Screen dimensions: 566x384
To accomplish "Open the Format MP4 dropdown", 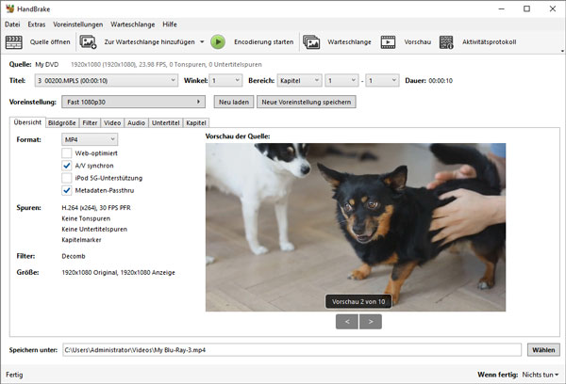I will [x=90, y=139].
